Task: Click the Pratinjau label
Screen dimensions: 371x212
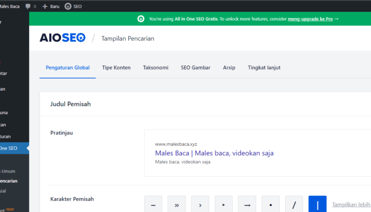Action: click(61, 132)
